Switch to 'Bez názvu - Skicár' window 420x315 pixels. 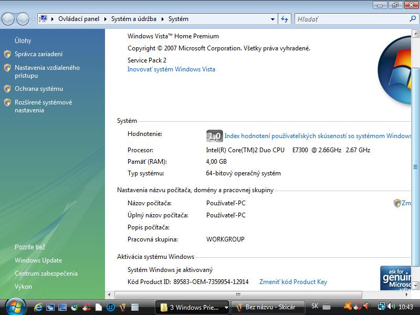(x=268, y=307)
